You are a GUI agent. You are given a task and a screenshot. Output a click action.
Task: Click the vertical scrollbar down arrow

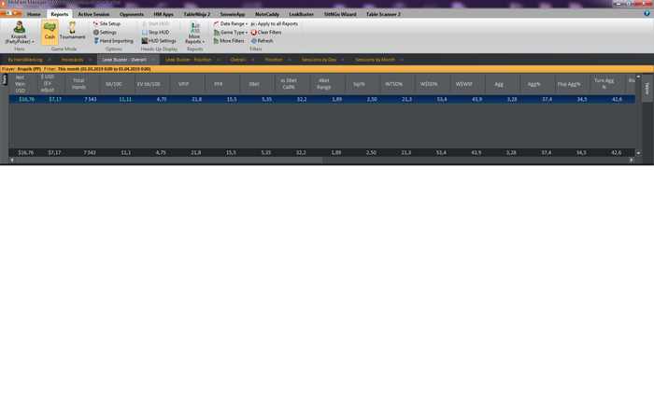pyautogui.click(x=638, y=153)
